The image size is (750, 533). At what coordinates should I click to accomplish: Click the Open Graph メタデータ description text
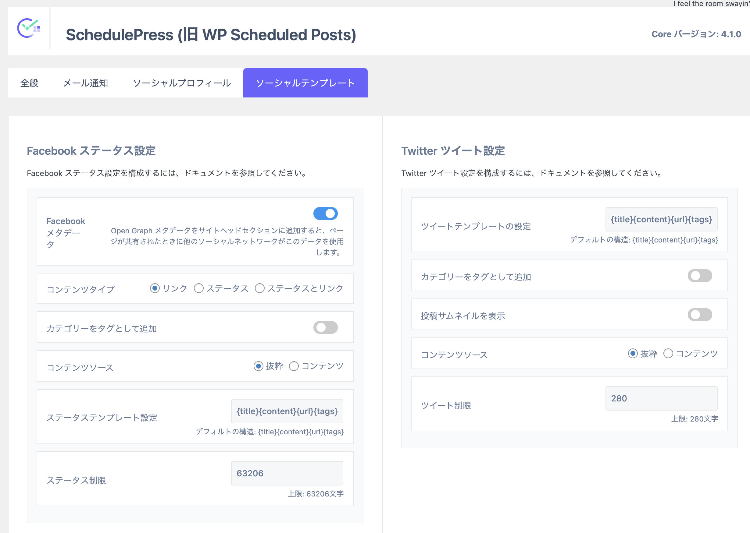[227, 242]
